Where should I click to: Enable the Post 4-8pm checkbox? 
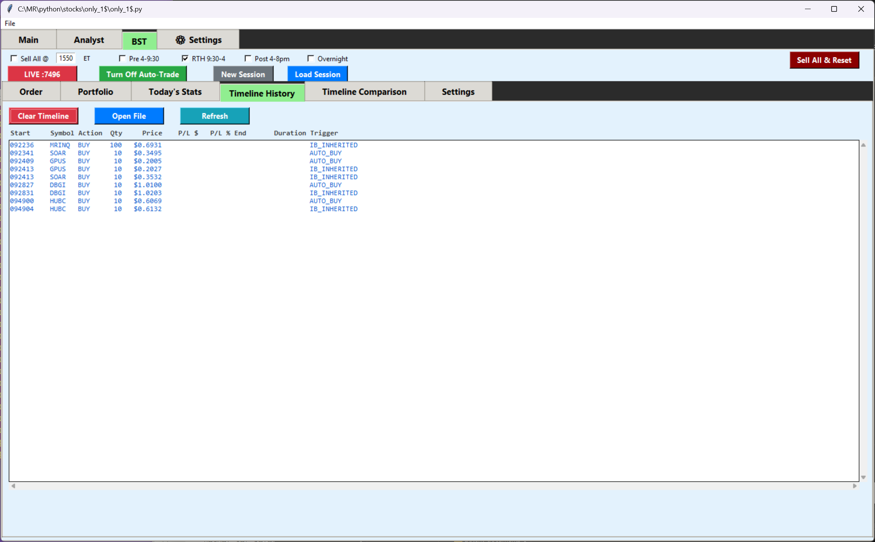click(248, 59)
